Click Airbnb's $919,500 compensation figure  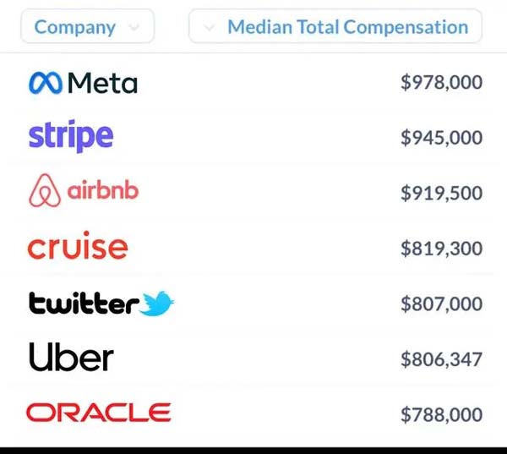point(441,194)
